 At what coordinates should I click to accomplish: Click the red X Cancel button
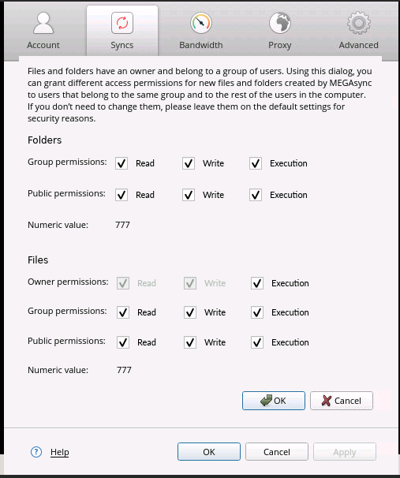(x=342, y=401)
